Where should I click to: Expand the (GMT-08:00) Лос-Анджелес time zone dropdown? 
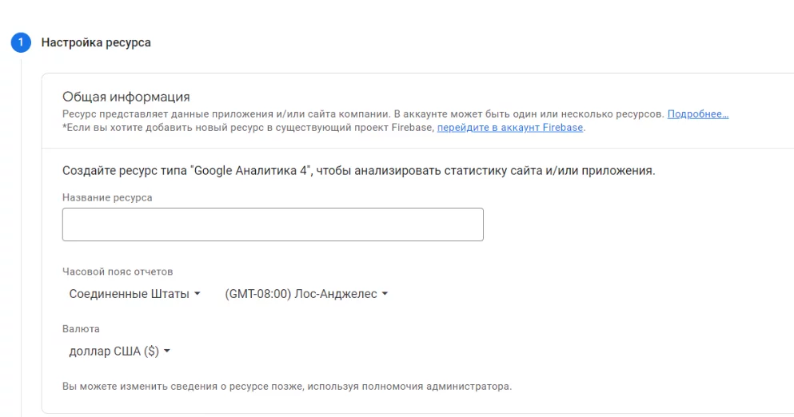[x=306, y=293]
